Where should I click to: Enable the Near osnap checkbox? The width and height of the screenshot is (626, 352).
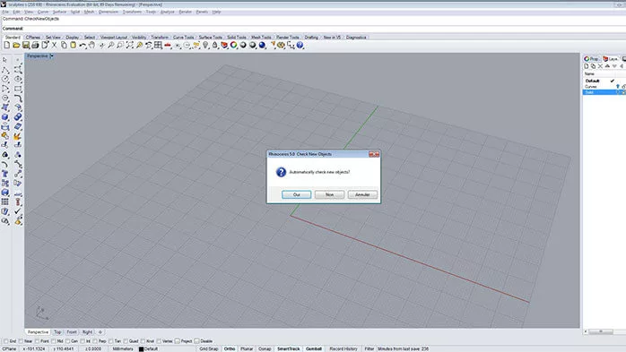click(x=21, y=341)
